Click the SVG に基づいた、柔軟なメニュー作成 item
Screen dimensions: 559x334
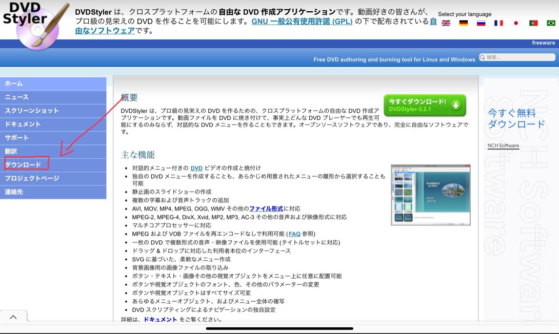(x=181, y=259)
